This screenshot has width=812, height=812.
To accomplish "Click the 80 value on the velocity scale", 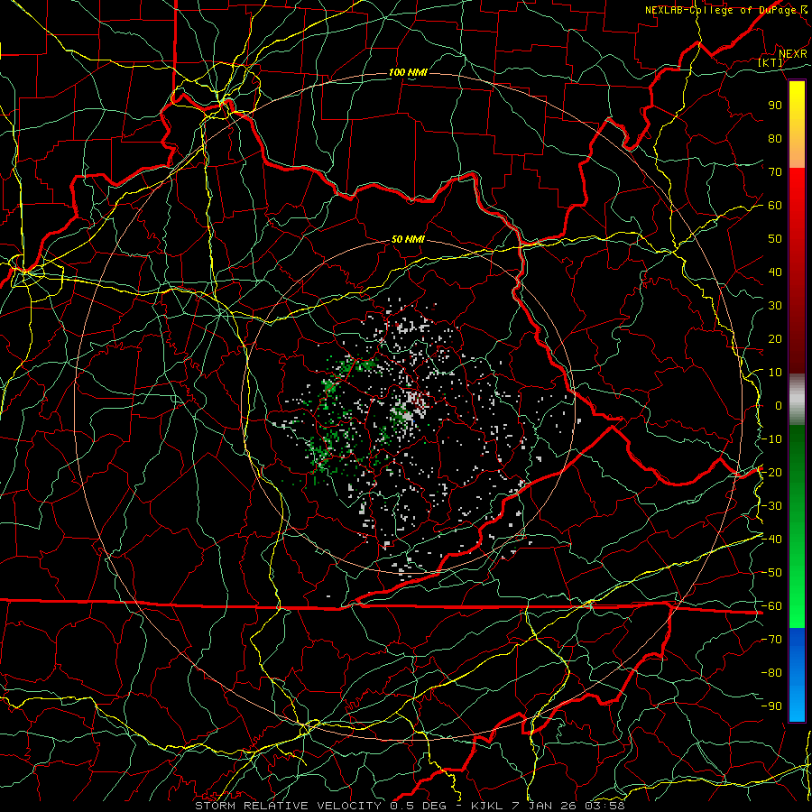I will (775, 138).
